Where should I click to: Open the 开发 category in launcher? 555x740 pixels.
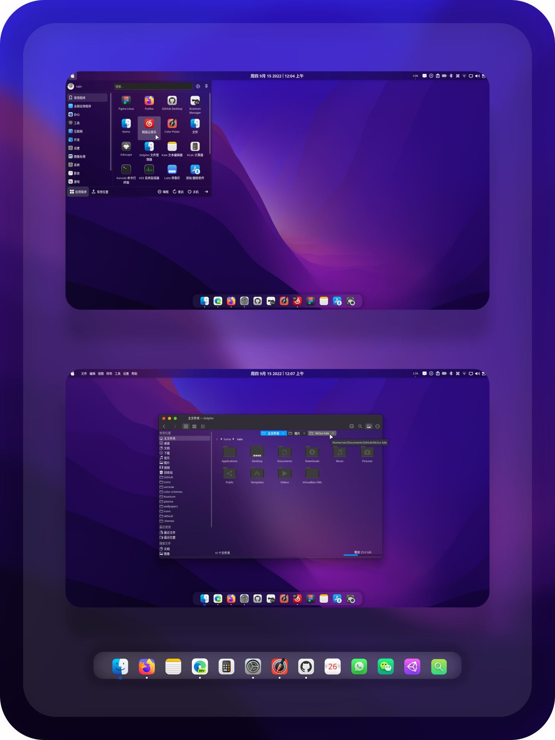coord(87,140)
